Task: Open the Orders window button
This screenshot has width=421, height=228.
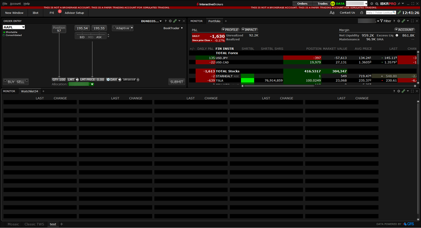Action: click(x=302, y=3)
